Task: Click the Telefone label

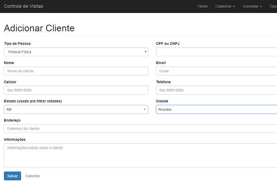Action: tap(163, 82)
